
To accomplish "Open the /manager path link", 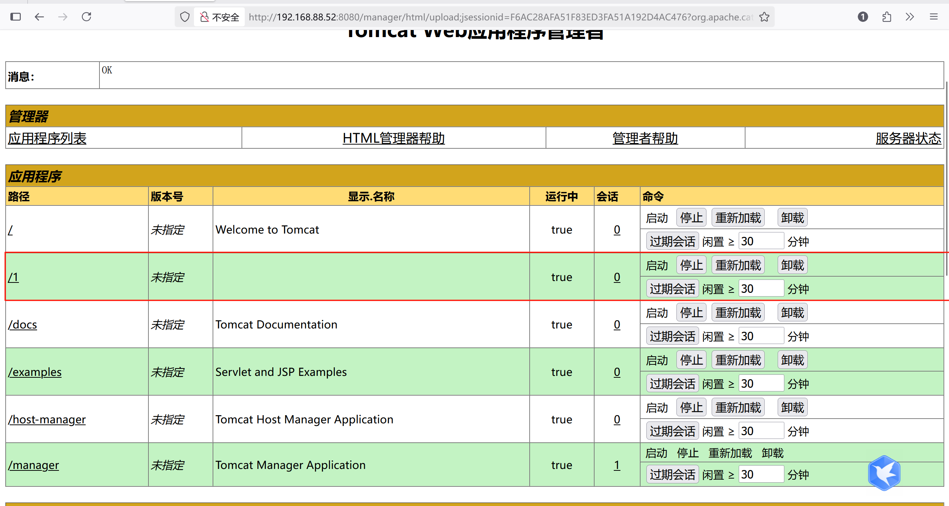I will [34, 465].
